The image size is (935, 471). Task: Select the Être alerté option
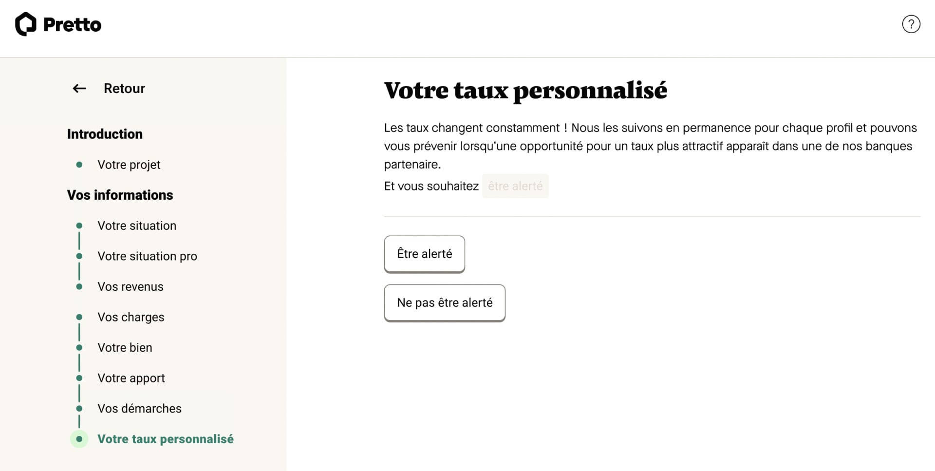(424, 254)
